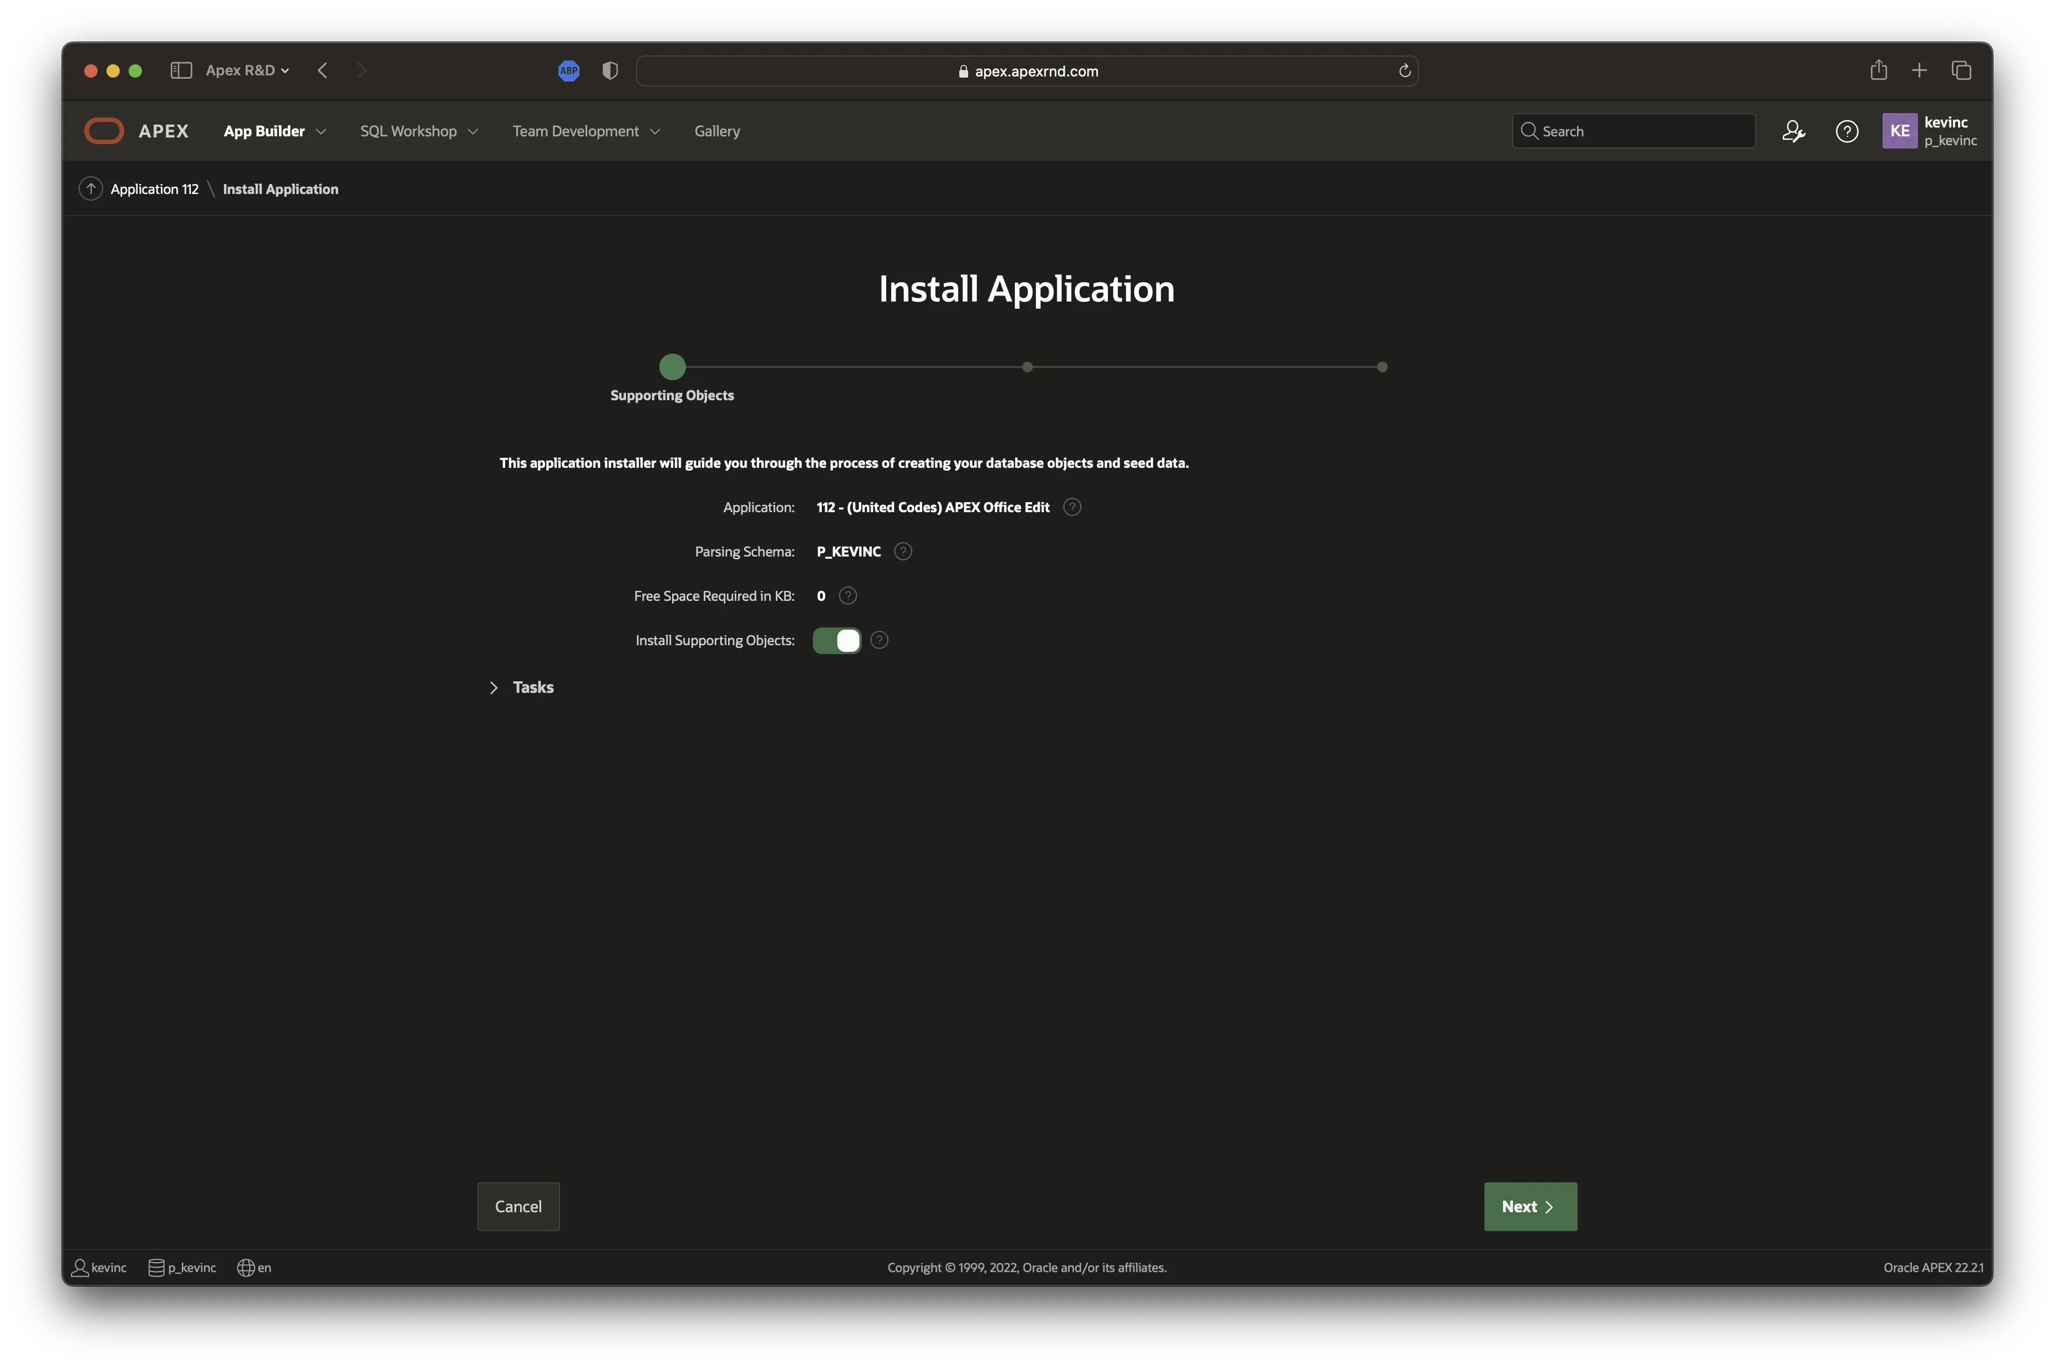The height and width of the screenshot is (1368, 2055).
Task: Open Team Development menu
Action: pyautogui.click(x=586, y=131)
